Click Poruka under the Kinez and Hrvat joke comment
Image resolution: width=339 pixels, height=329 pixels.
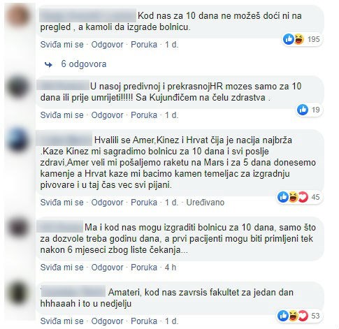[144, 203]
